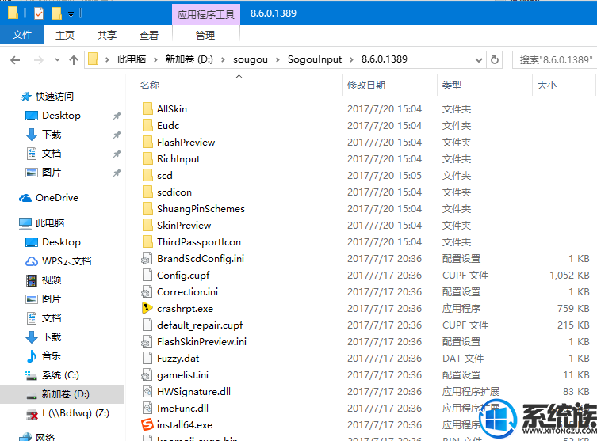The image size is (597, 441).
Task: Go back with the Back arrow
Action: (x=15, y=60)
